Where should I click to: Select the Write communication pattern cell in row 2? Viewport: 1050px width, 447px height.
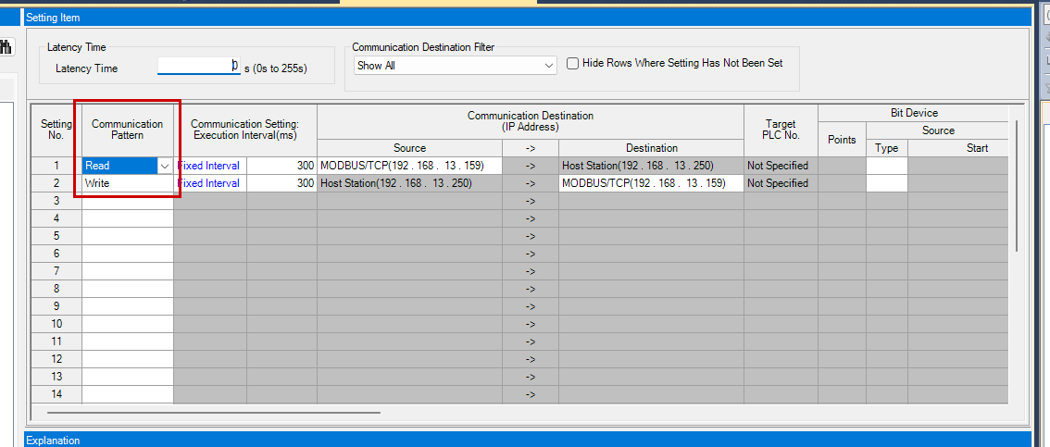pos(128,182)
